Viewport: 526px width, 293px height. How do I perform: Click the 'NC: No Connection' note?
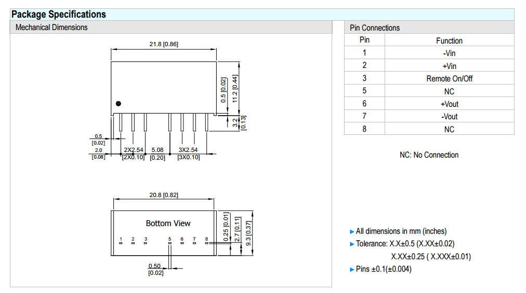coord(429,155)
